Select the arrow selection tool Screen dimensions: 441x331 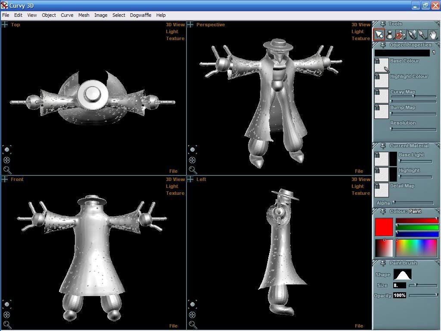pos(379,34)
